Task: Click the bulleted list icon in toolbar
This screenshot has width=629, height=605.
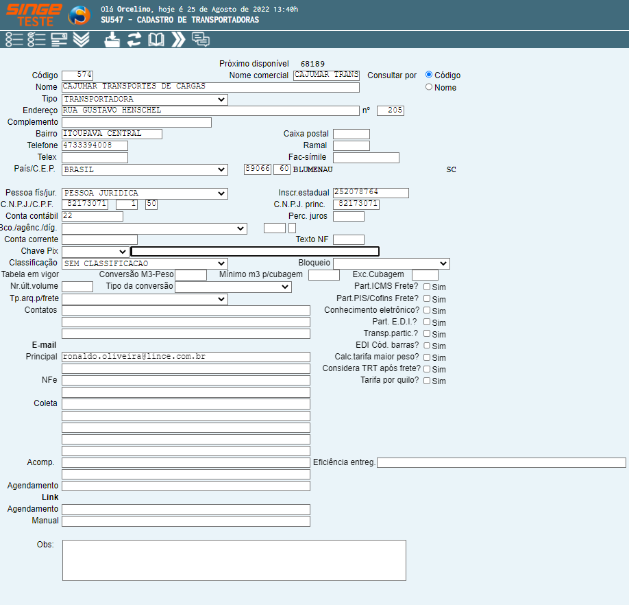Action: point(14,39)
